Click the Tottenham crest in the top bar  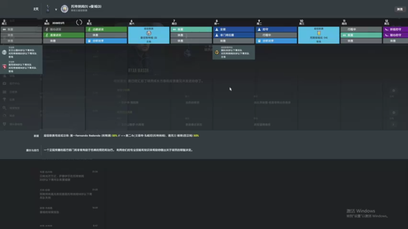(x=47, y=9)
